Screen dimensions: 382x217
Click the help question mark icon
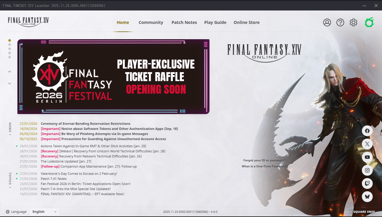point(340,22)
